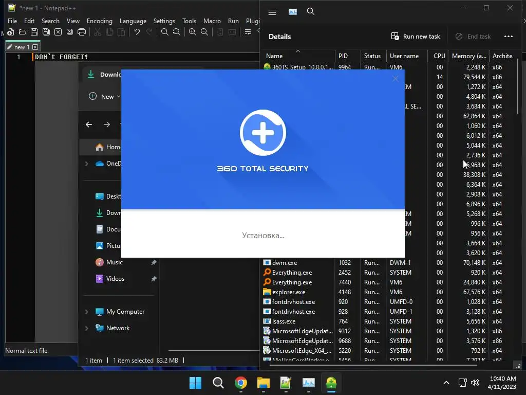The width and height of the screenshot is (526, 395).
Task: Undo the last edit in Notepad++
Action: click(x=137, y=32)
